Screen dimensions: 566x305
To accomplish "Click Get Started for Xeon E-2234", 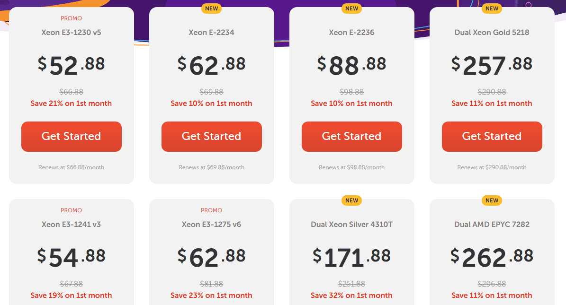I will [x=211, y=136].
